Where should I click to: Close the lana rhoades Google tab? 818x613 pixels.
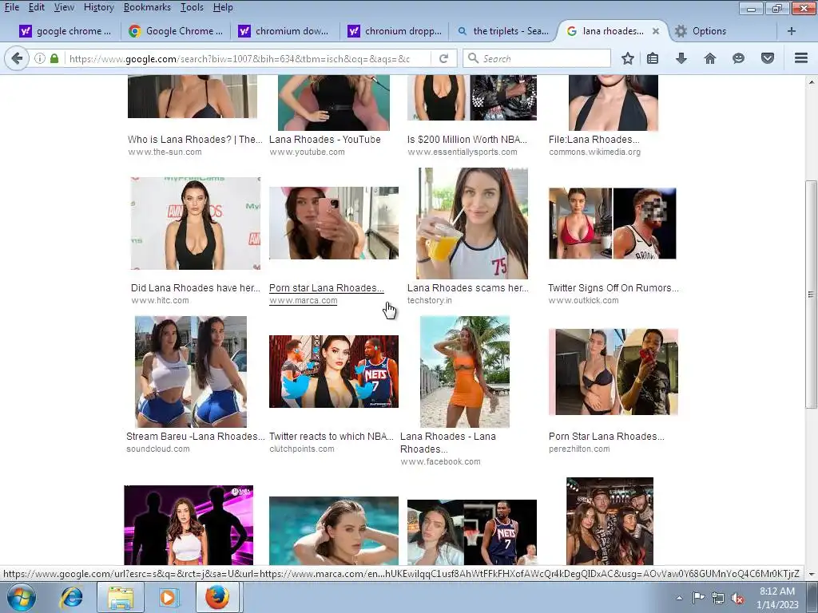[x=656, y=31]
